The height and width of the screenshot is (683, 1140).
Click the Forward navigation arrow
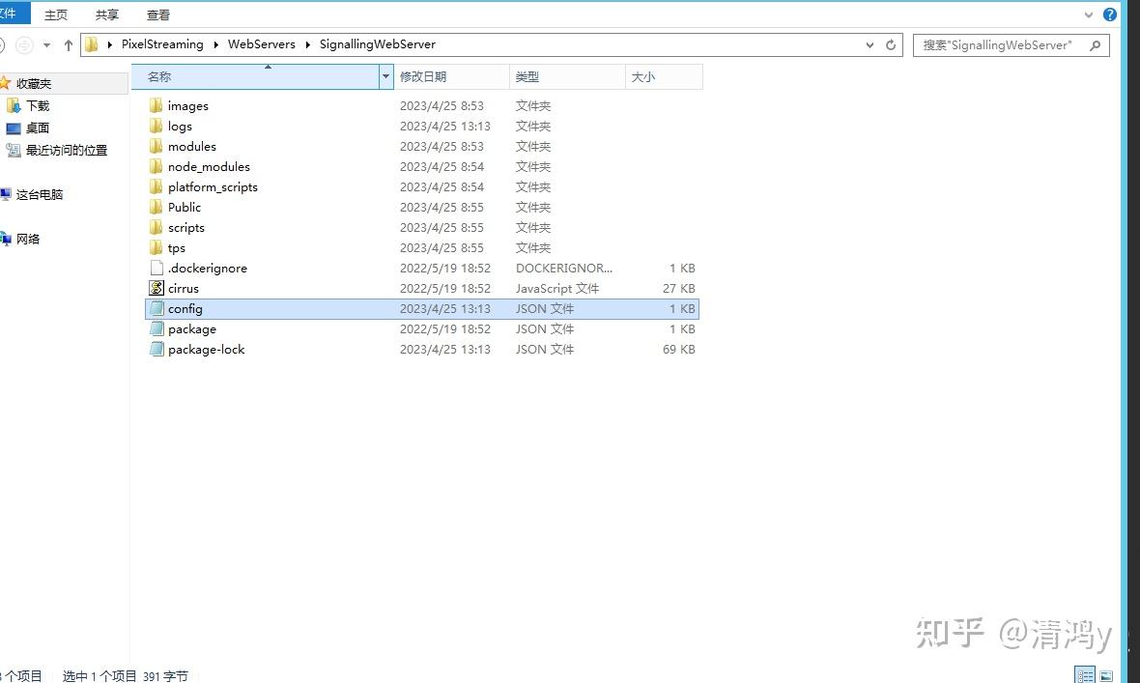(x=25, y=45)
